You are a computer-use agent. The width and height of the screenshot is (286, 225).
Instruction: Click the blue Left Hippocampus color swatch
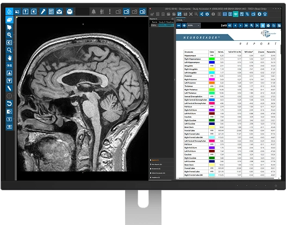pyautogui.click(x=212, y=62)
